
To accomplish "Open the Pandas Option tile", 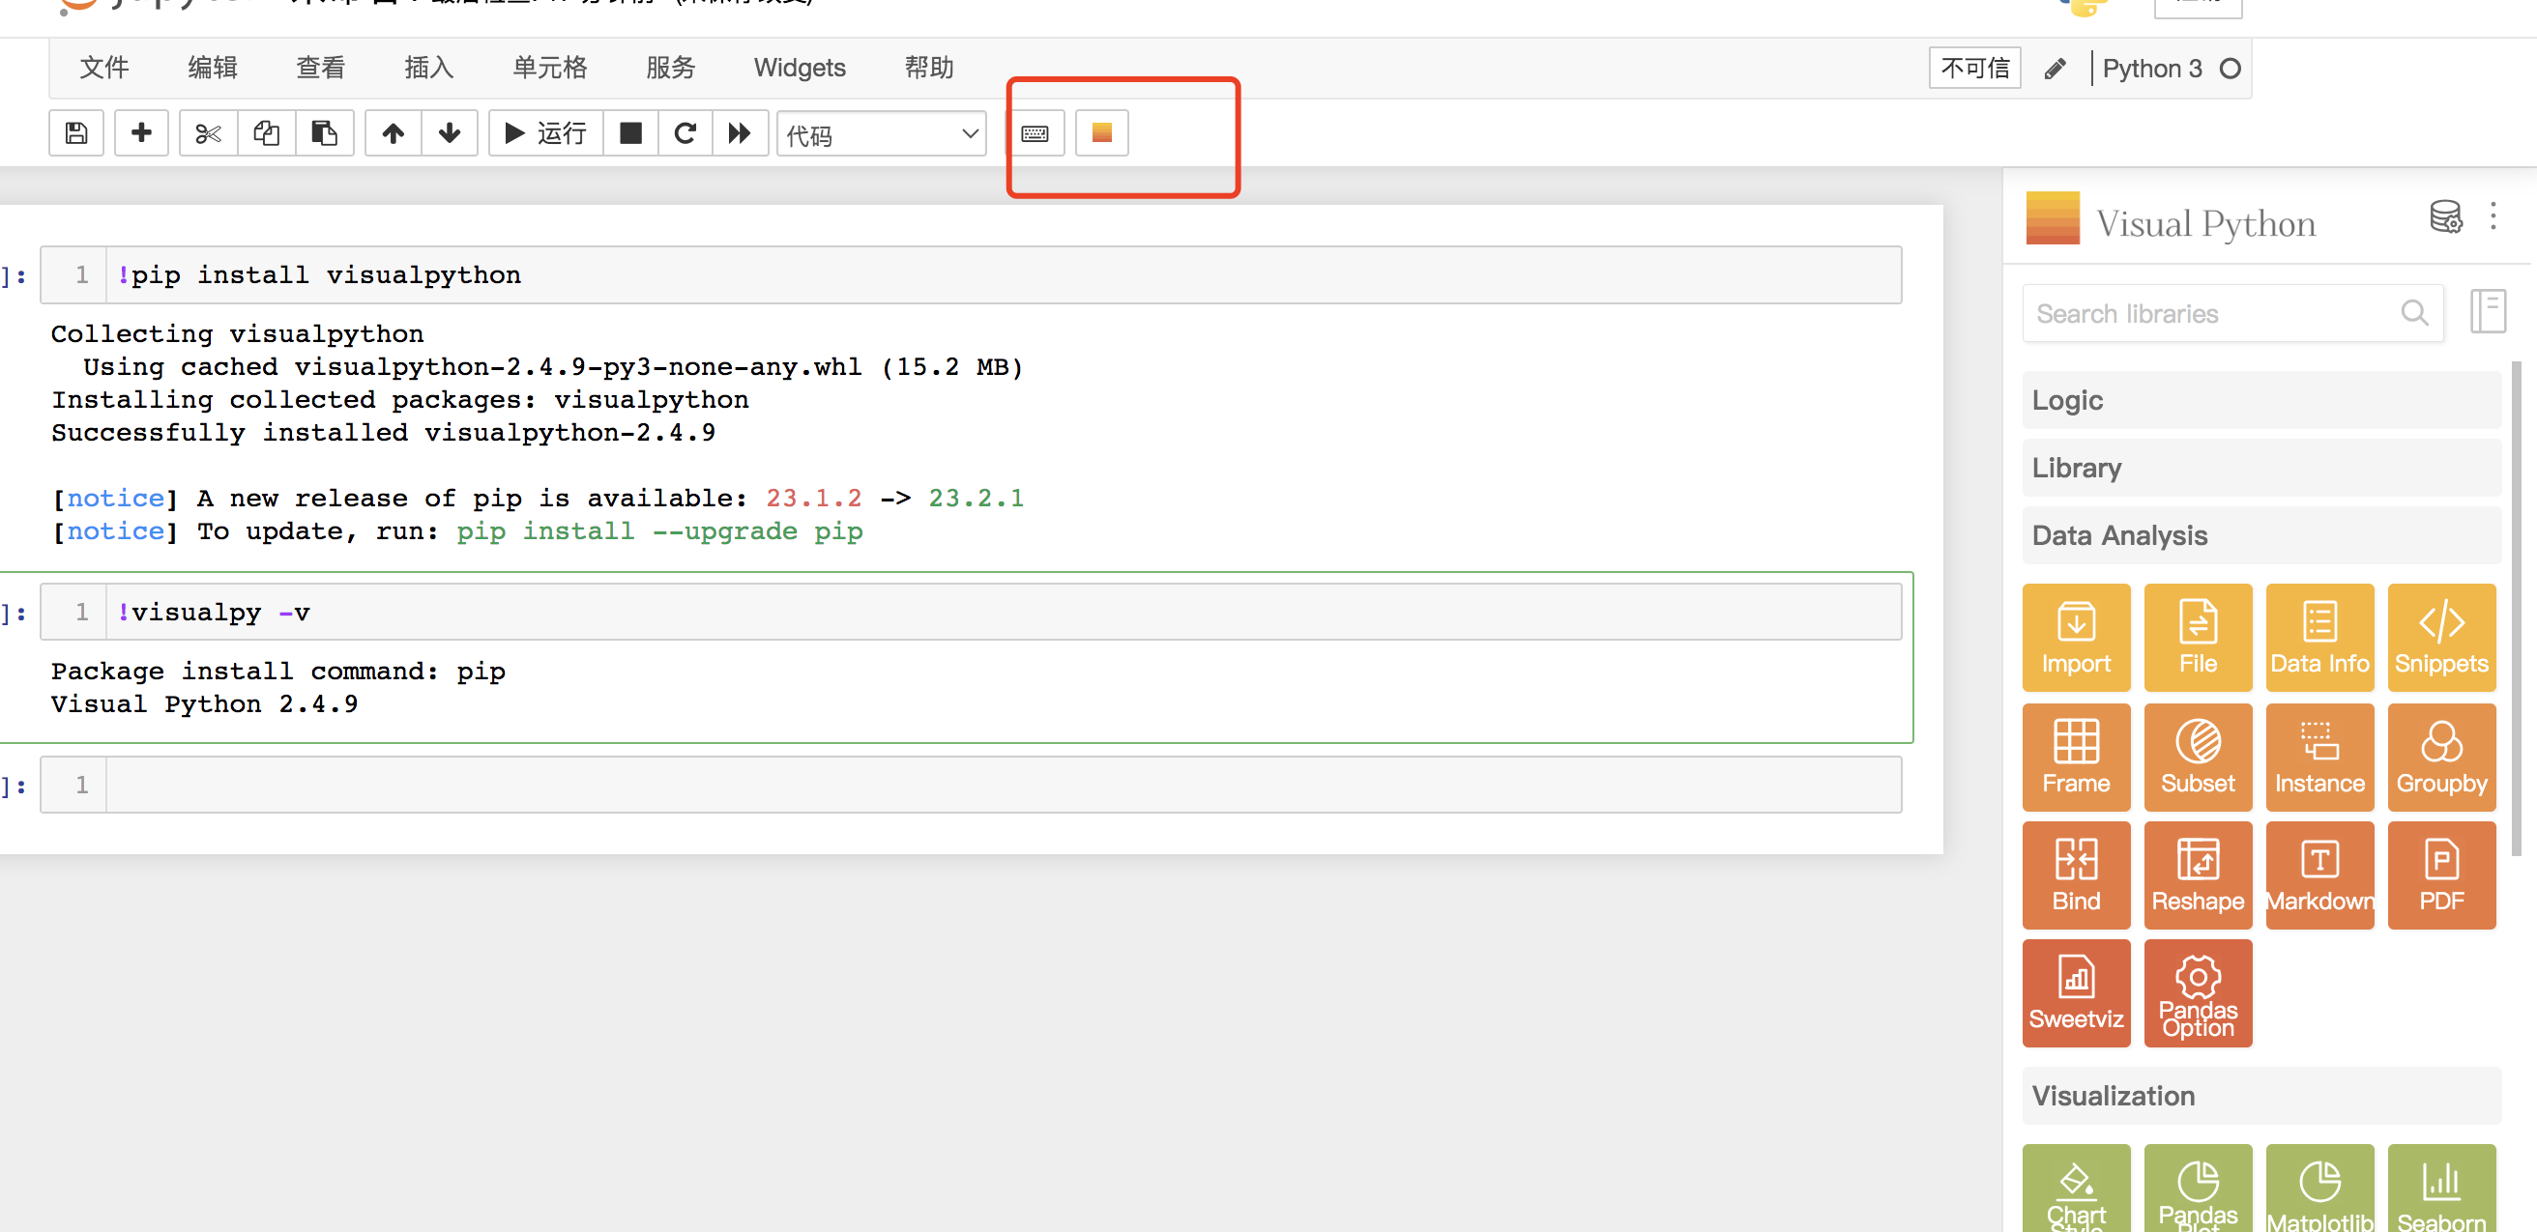I will [2199, 994].
